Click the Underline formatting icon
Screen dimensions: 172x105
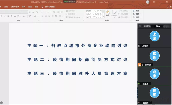click(x=8, y=16)
